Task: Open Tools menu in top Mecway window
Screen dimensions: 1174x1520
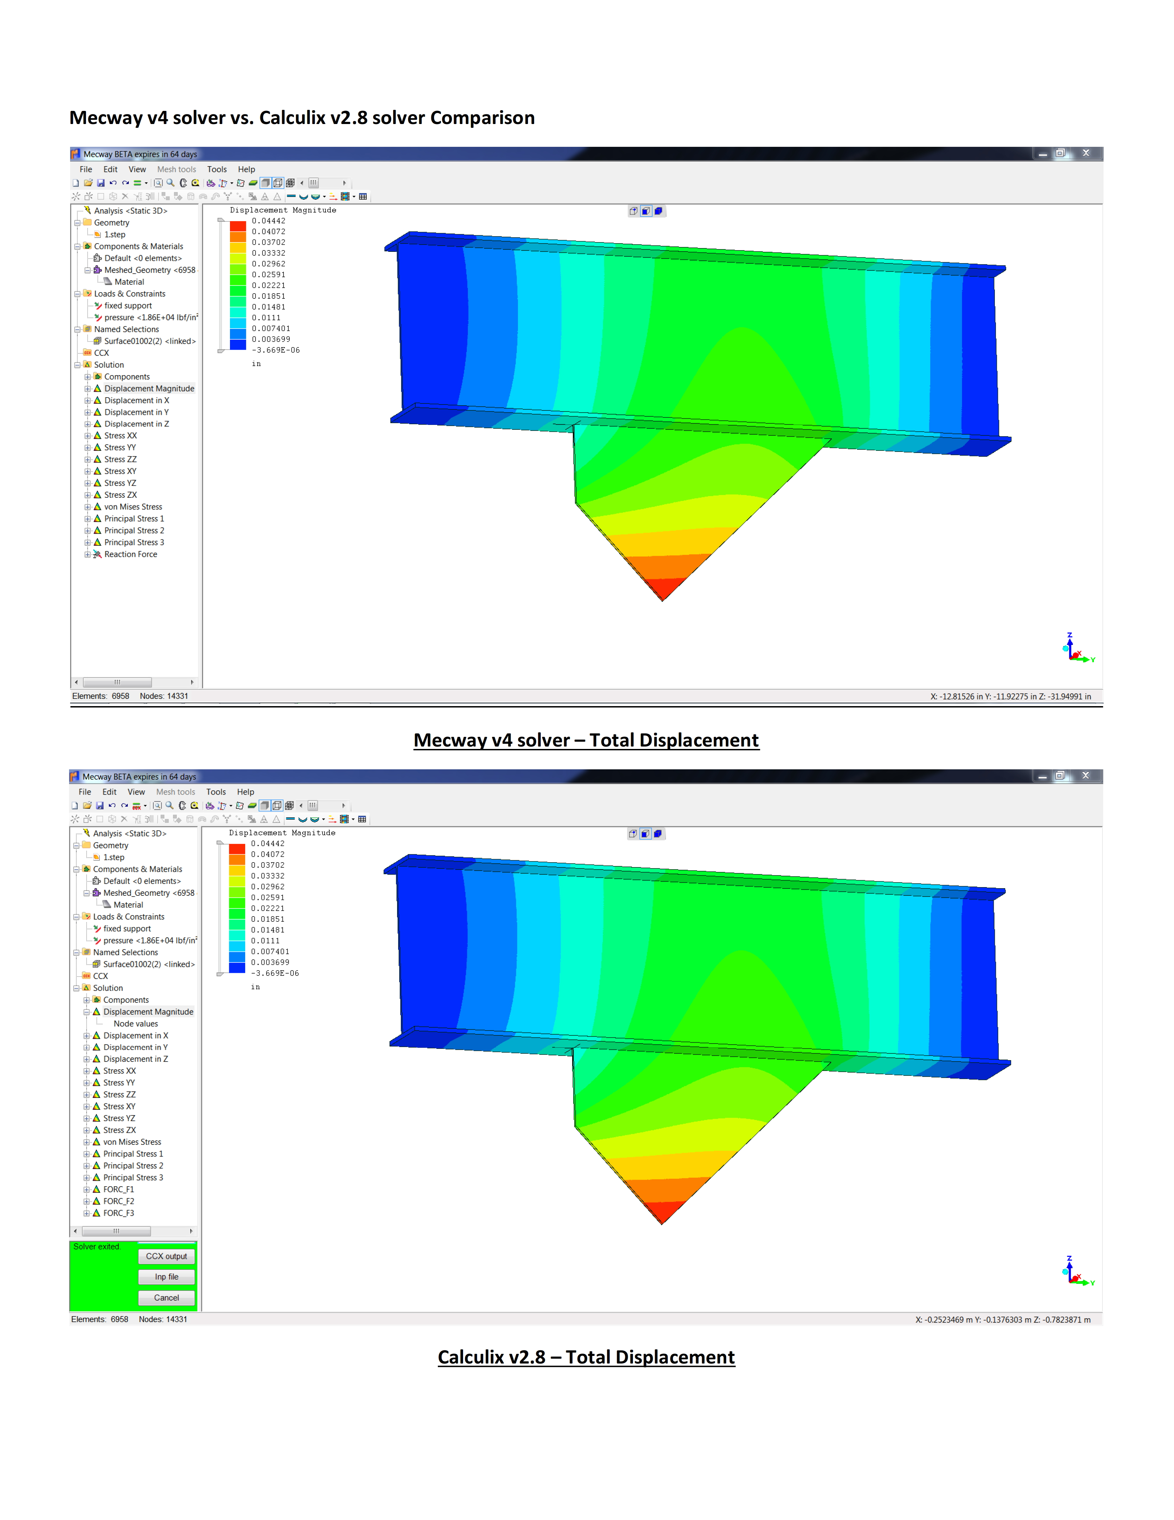Action: coord(217,170)
